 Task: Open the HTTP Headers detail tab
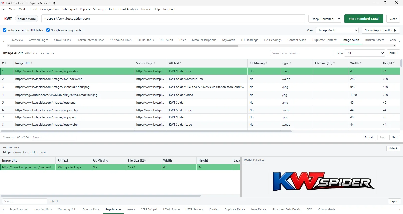[194, 209]
